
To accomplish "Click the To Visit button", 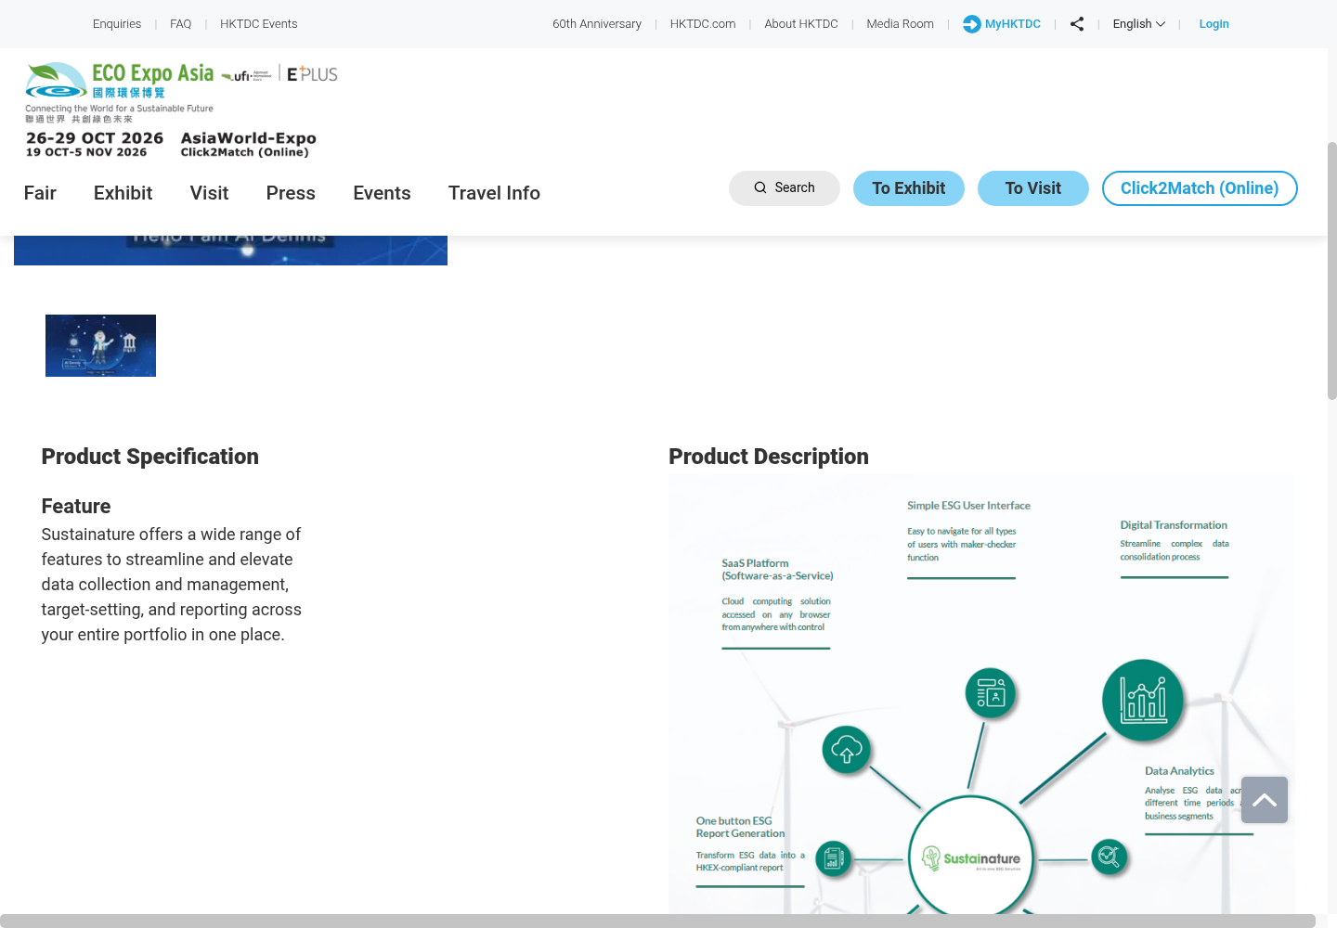I will tap(1033, 188).
